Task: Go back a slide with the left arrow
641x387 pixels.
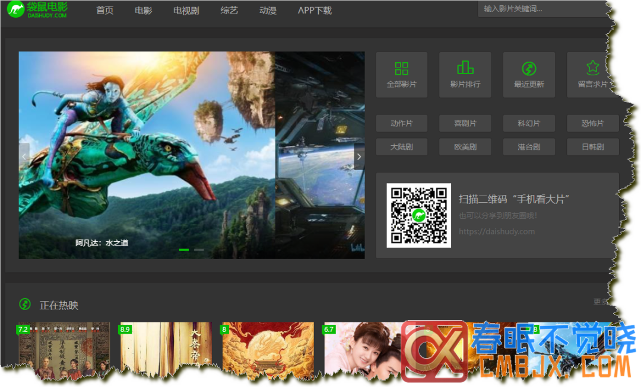Action: (x=24, y=156)
